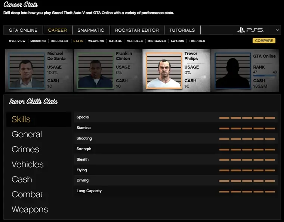This screenshot has height=222, width=284.
Task: Open the Combat stats category
Action: click(27, 194)
